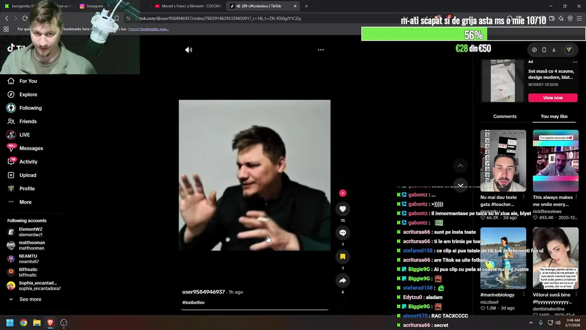The width and height of the screenshot is (586, 330).
Task: Open the video three-dot options menu
Action: [320, 50]
